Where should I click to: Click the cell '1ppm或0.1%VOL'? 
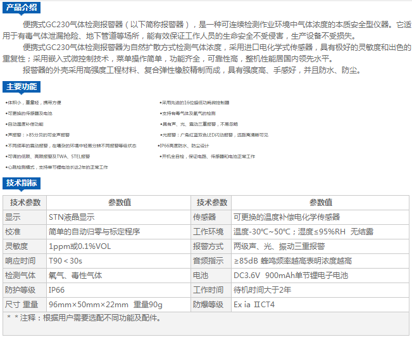click(118, 246)
